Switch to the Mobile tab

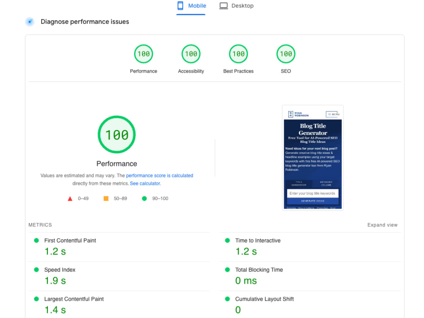[191, 6]
